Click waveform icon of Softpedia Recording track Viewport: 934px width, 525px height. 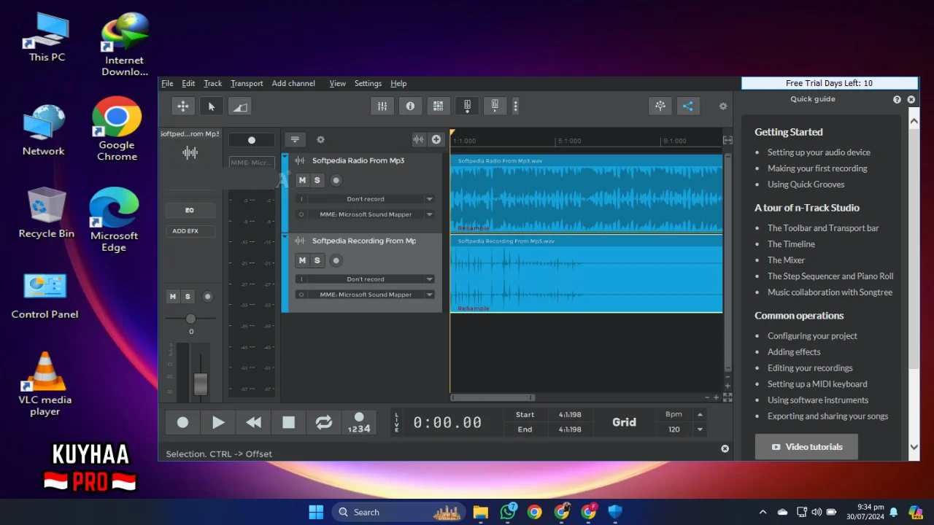pyautogui.click(x=299, y=241)
